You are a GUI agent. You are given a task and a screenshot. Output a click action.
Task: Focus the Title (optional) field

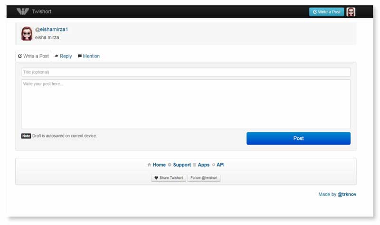[x=186, y=72]
